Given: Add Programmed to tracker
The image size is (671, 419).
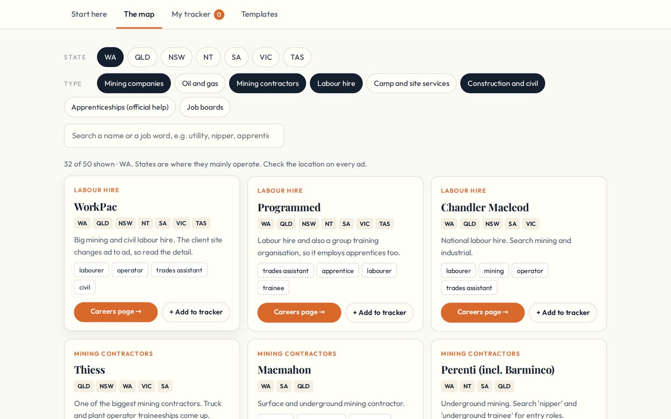Looking at the screenshot, I should coord(379,312).
